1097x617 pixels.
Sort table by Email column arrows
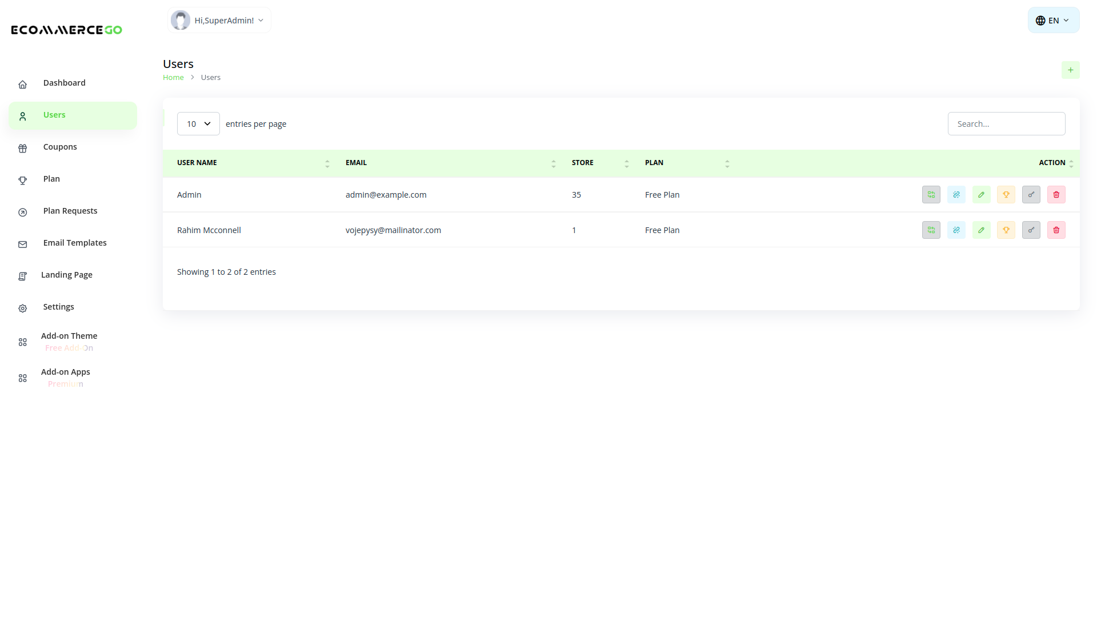[553, 163]
